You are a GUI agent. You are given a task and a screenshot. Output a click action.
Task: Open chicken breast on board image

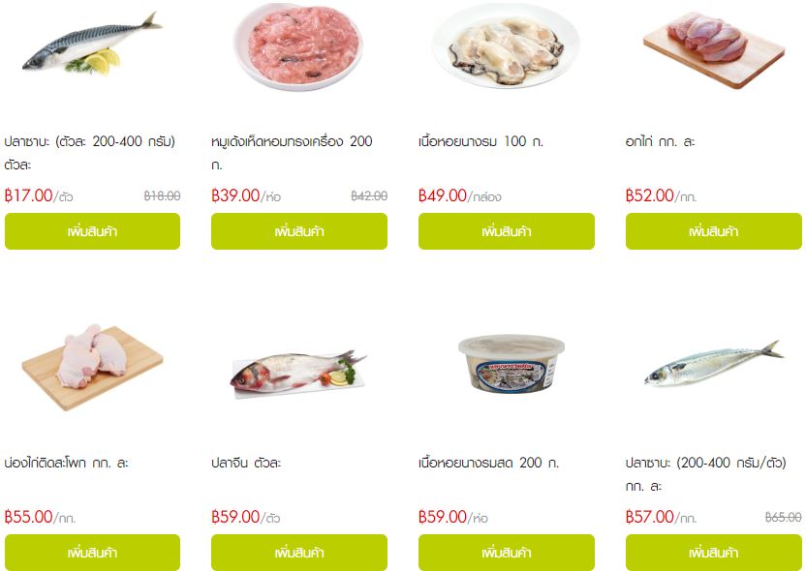pyautogui.click(x=713, y=48)
